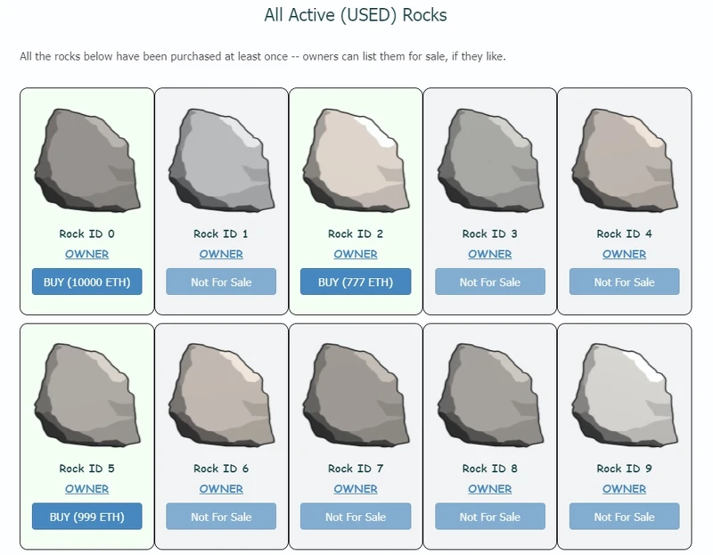Select the Rock ID 6 thumbnail
The image size is (713, 555).
[x=220, y=394]
